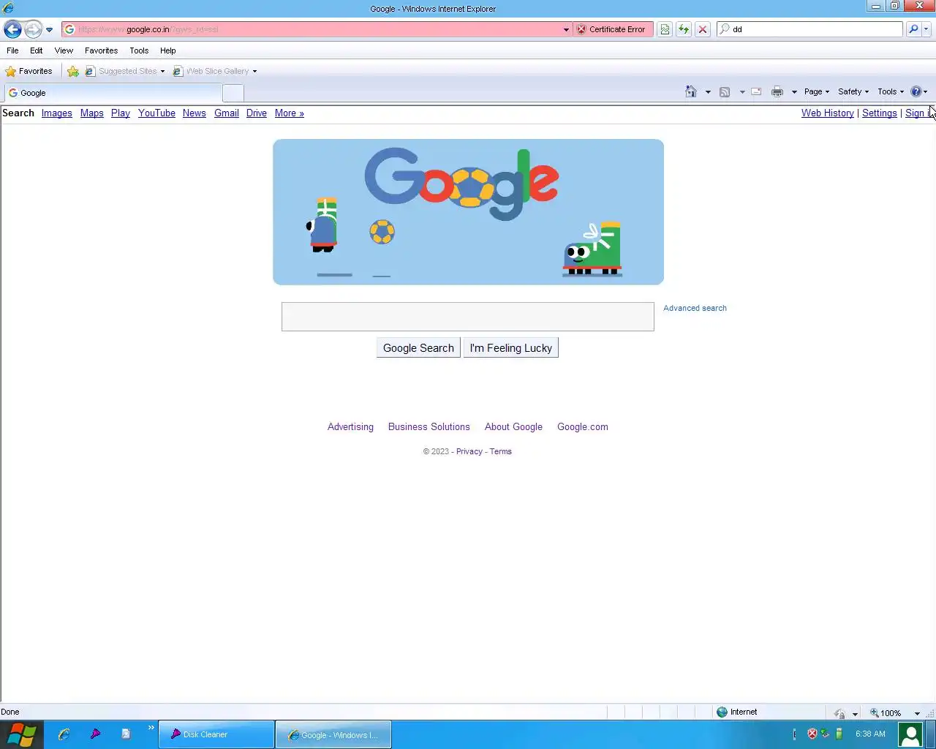The width and height of the screenshot is (936, 749).
Task: Select the Google browser tab
Action: (113, 93)
